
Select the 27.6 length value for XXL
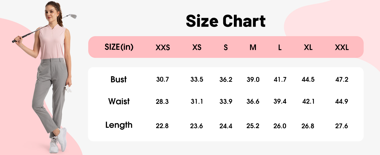[x=342, y=126]
